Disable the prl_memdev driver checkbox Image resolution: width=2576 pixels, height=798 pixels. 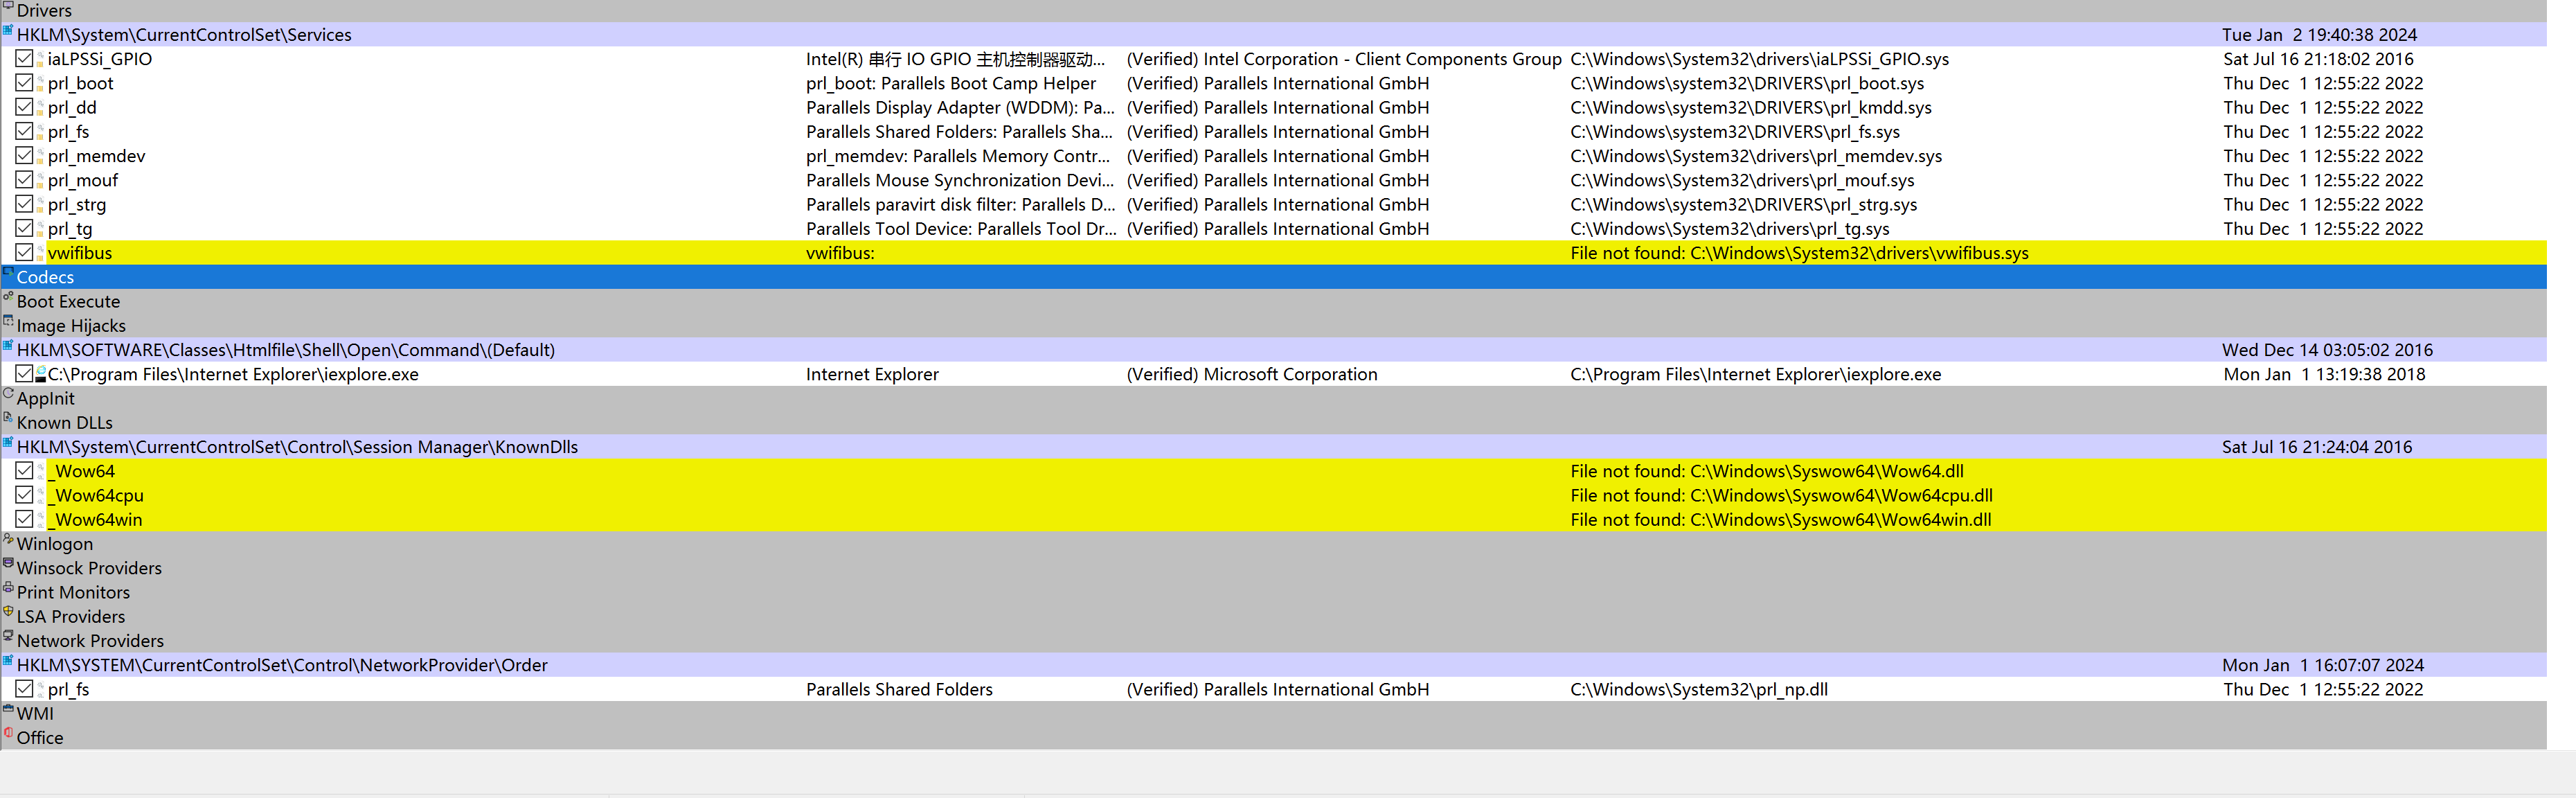coord(24,156)
